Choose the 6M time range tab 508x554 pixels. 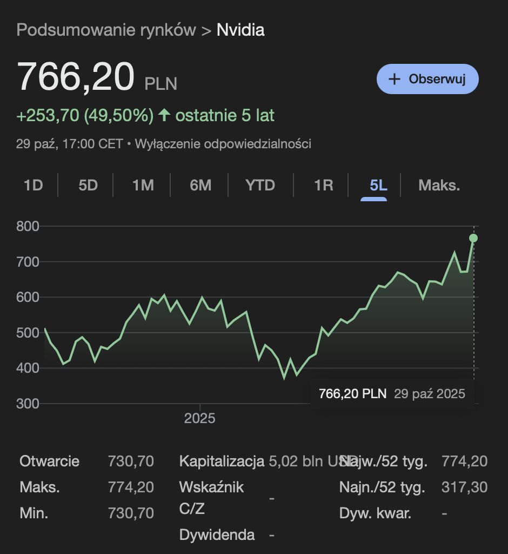pos(200,186)
